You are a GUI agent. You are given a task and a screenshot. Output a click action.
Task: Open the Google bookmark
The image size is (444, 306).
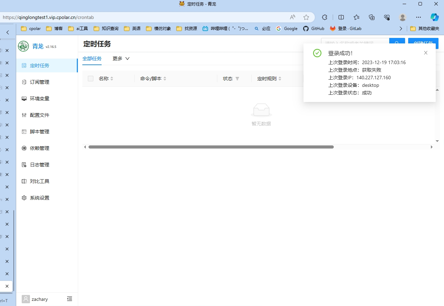coord(287,29)
